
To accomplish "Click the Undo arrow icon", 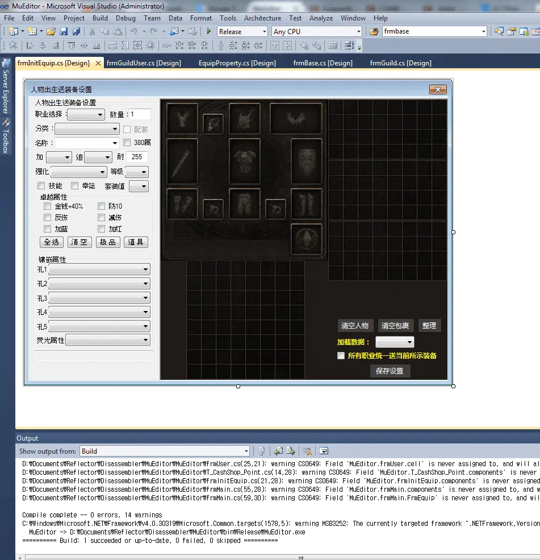I will (x=134, y=31).
